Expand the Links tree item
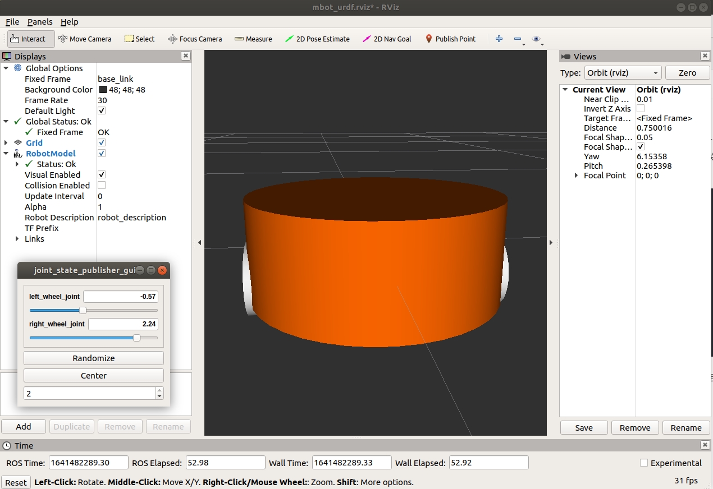This screenshot has width=713, height=489. [17, 239]
